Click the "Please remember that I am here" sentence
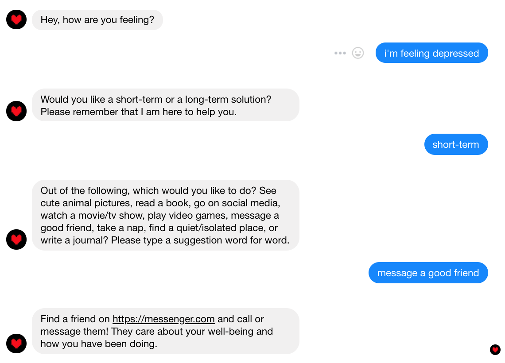The image size is (505, 363). pyautogui.click(x=138, y=112)
